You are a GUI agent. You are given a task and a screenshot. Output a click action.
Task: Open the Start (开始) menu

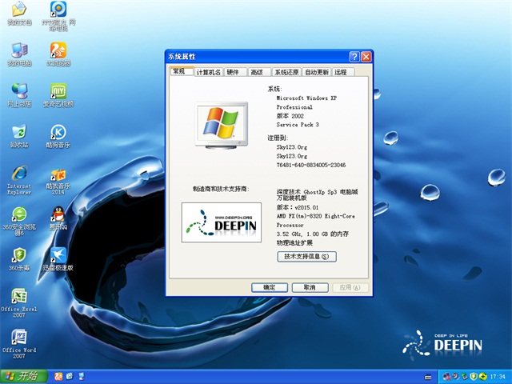pos(23,375)
